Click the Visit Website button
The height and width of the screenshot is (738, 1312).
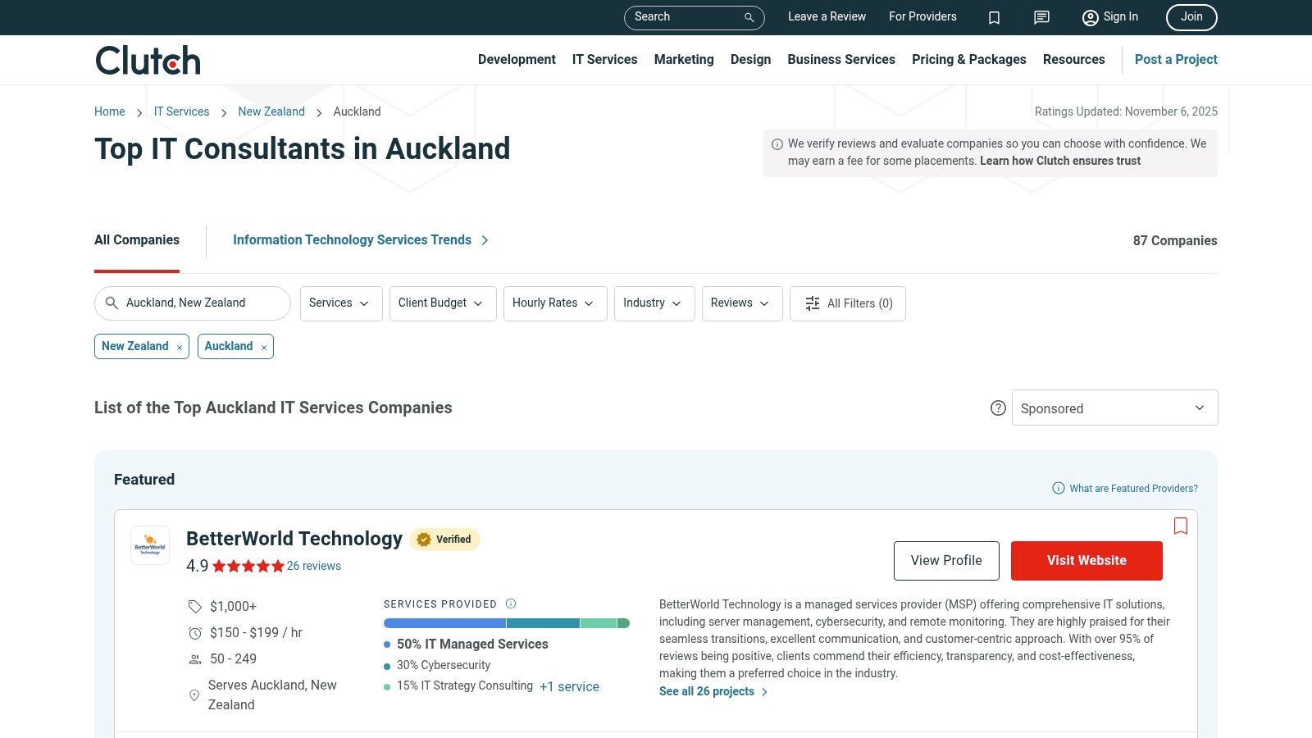pyautogui.click(x=1086, y=560)
